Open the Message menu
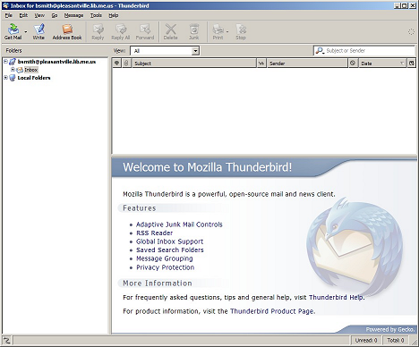419x347 pixels. (73, 15)
